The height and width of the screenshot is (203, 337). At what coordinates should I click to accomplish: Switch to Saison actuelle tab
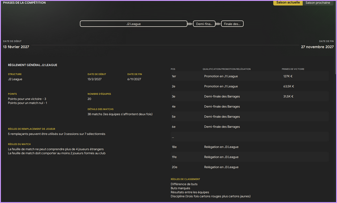(288, 3)
